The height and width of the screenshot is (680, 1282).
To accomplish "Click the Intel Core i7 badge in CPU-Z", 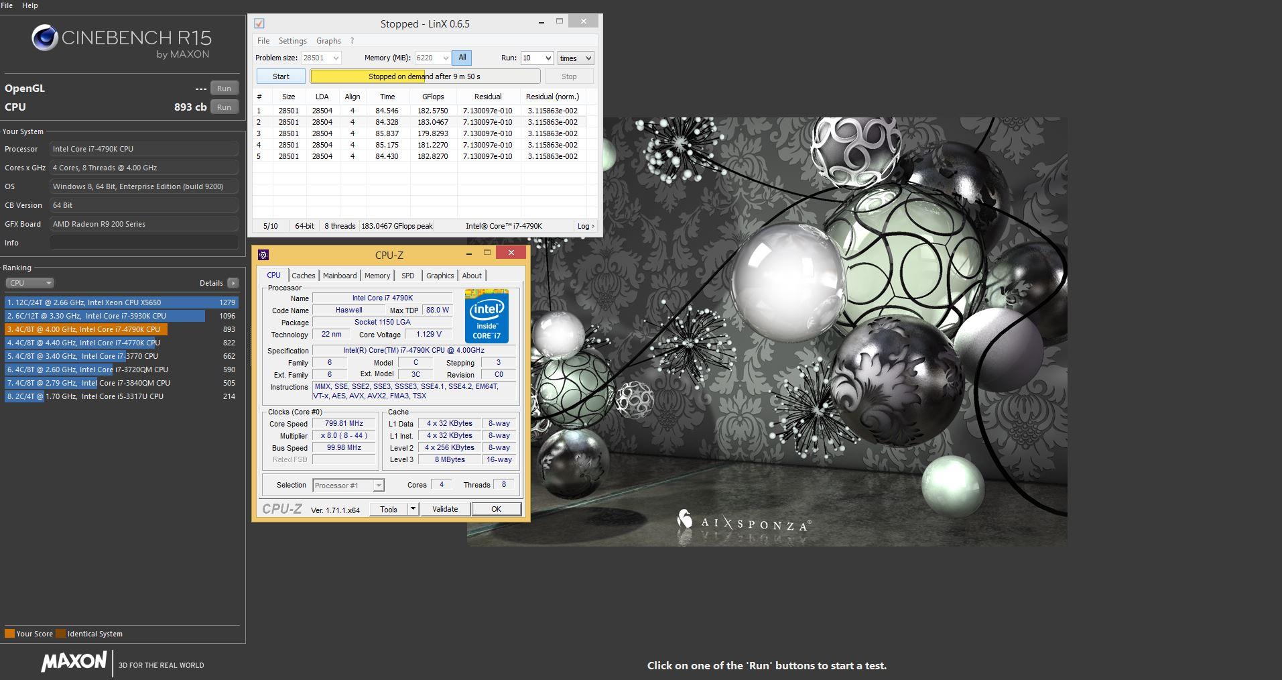I will (x=487, y=317).
